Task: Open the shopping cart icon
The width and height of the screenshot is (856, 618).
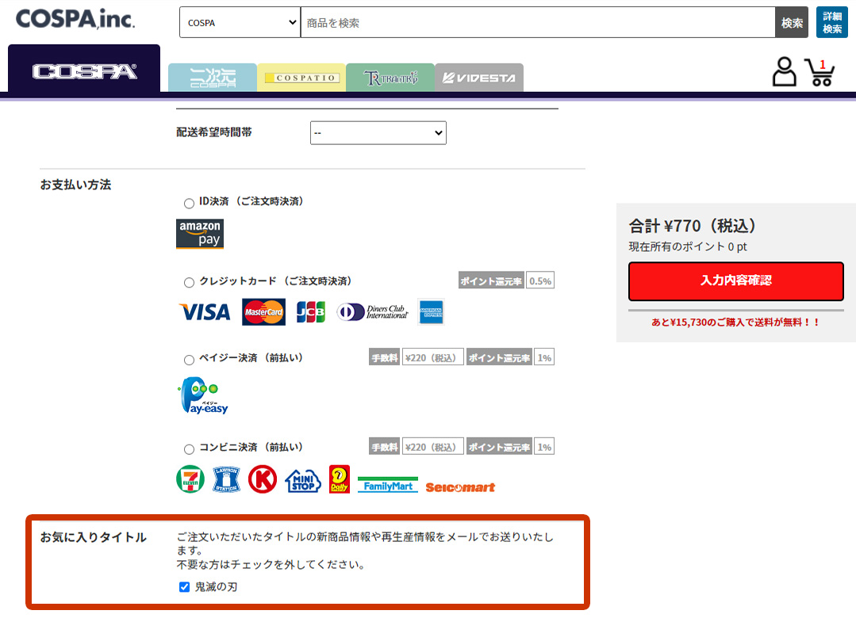Action: (x=820, y=72)
